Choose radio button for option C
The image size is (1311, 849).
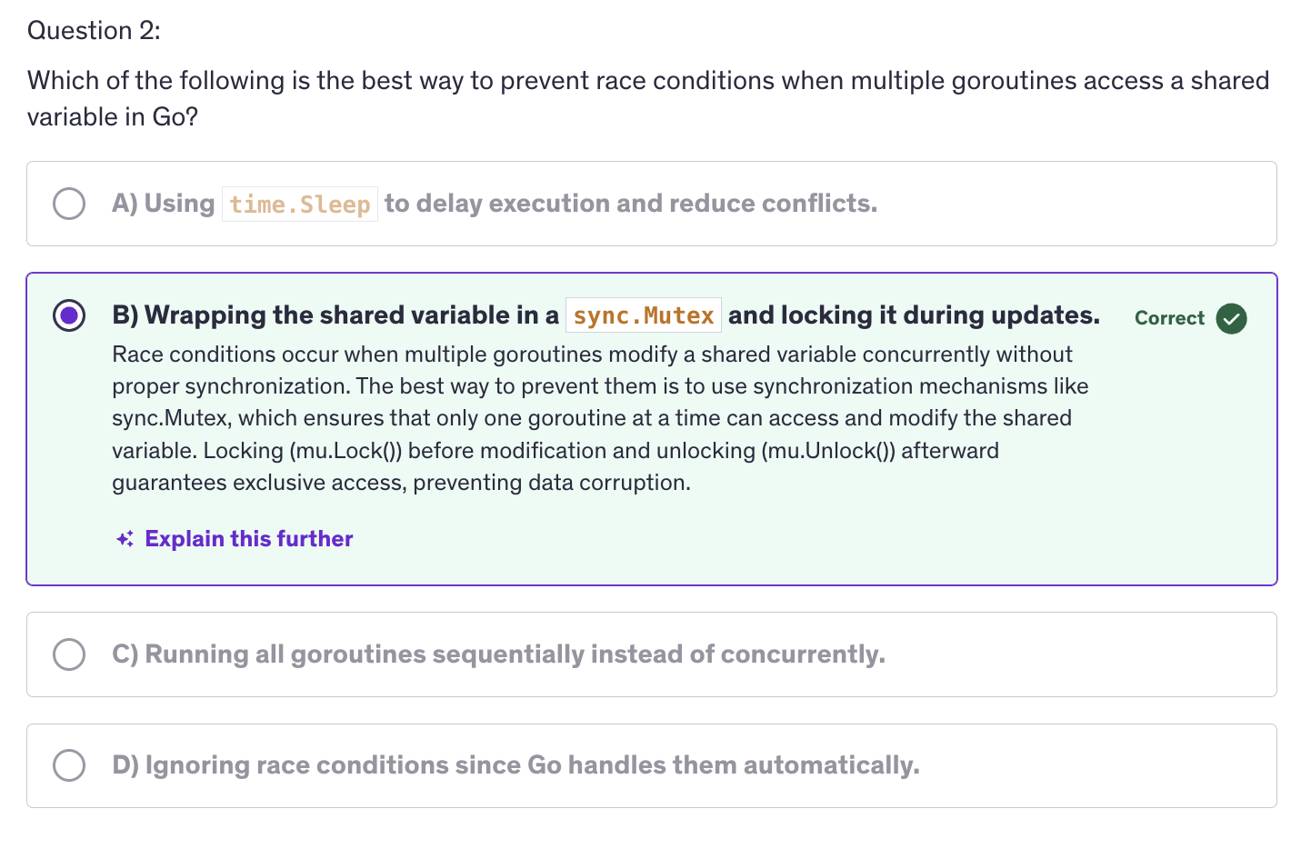coord(69,654)
